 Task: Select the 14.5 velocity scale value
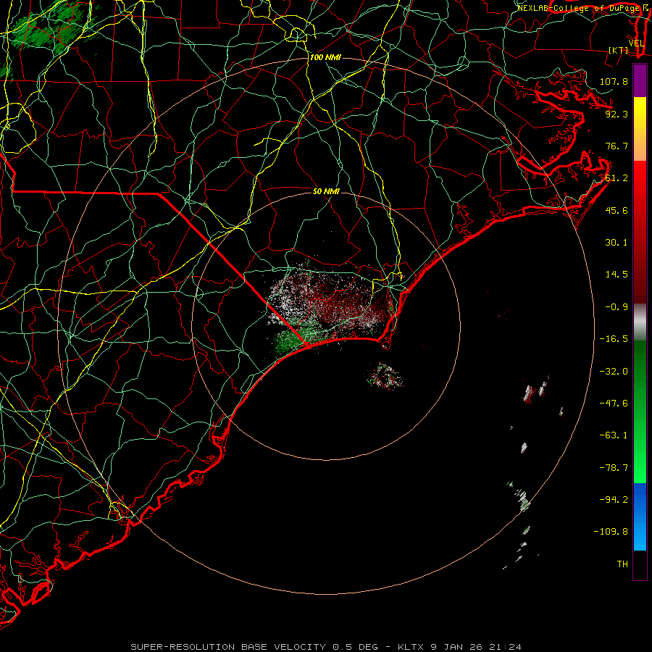[617, 275]
